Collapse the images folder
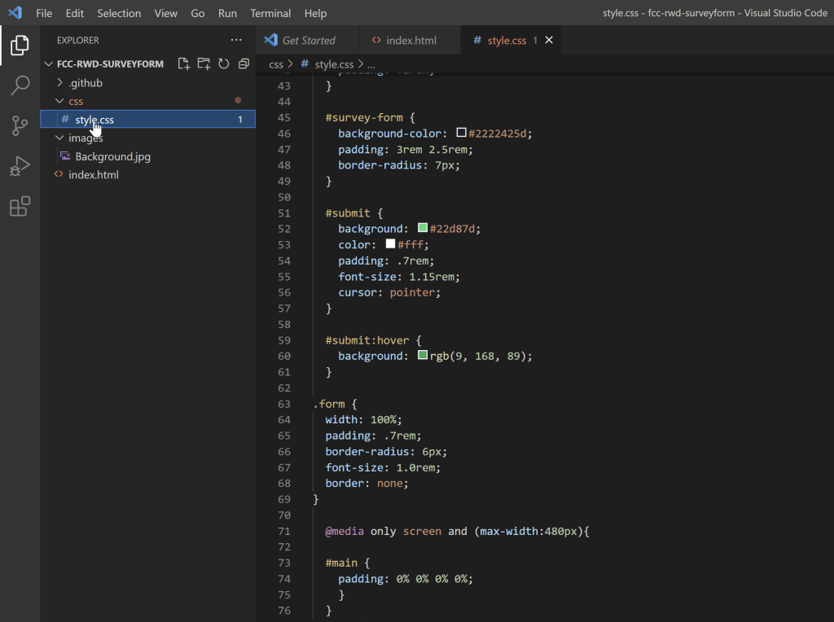834x622 pixels. pyautogui.click(x=85, y=138)
